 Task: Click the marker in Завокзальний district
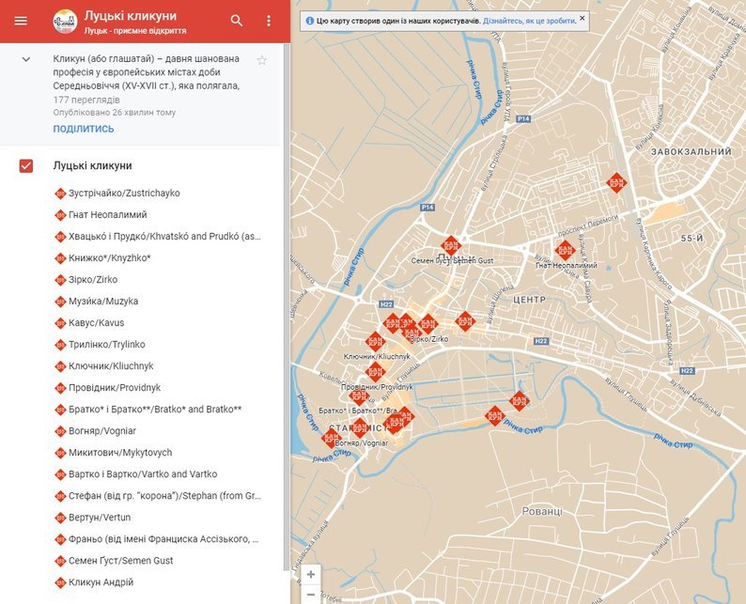(x=616, y=182)
